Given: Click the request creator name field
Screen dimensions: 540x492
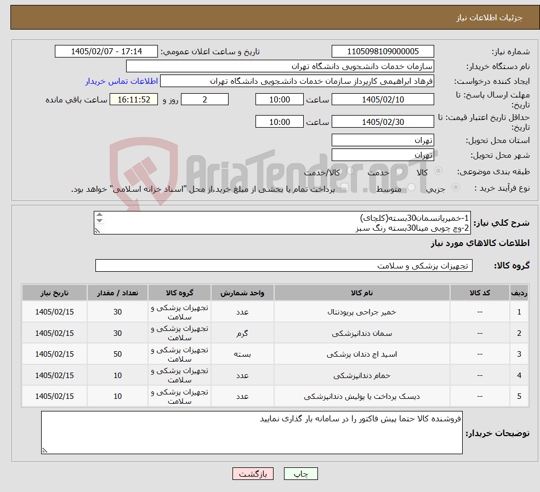Looking at the screenshot, I should point(297,81).
